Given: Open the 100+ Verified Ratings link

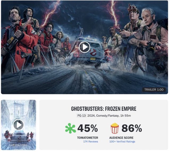Looking at the screenshot, I should [x=122, y=142].
